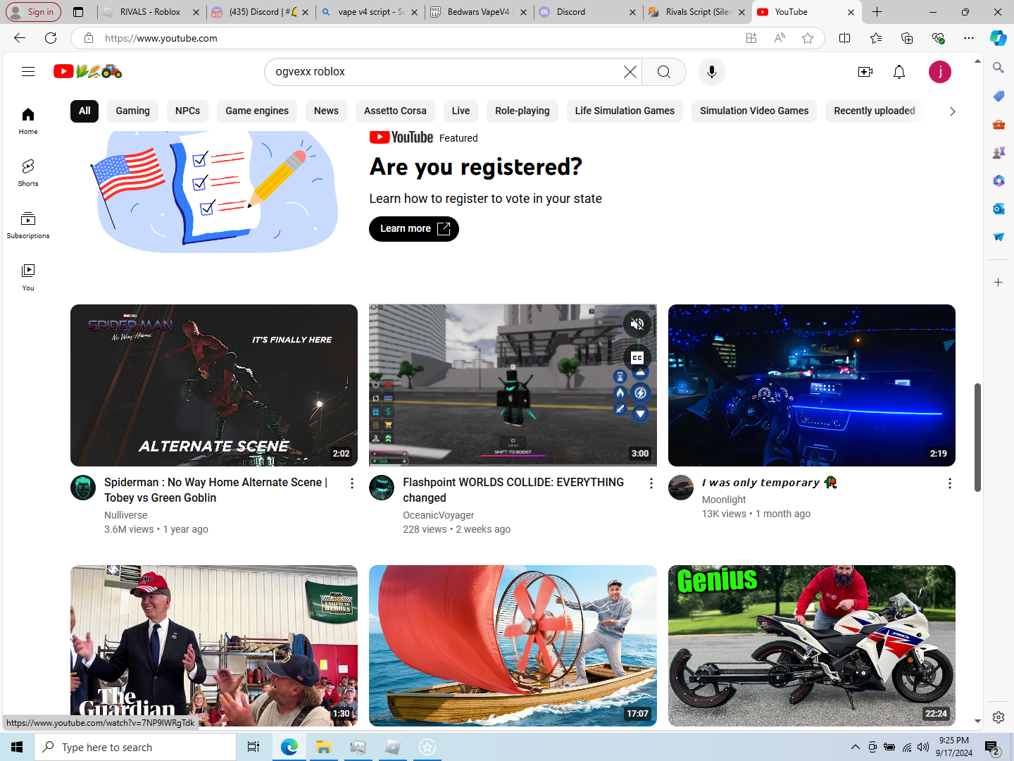Open Nulliverse channel link
The width and height of the screenshot is (1014, 761).
tap(126, 515)
